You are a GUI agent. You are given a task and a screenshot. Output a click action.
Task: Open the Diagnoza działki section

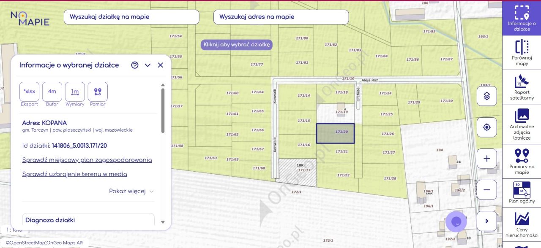[x=88, y=220]
